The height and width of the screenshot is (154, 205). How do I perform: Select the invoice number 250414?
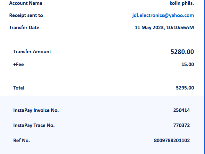tap(182, 110)
